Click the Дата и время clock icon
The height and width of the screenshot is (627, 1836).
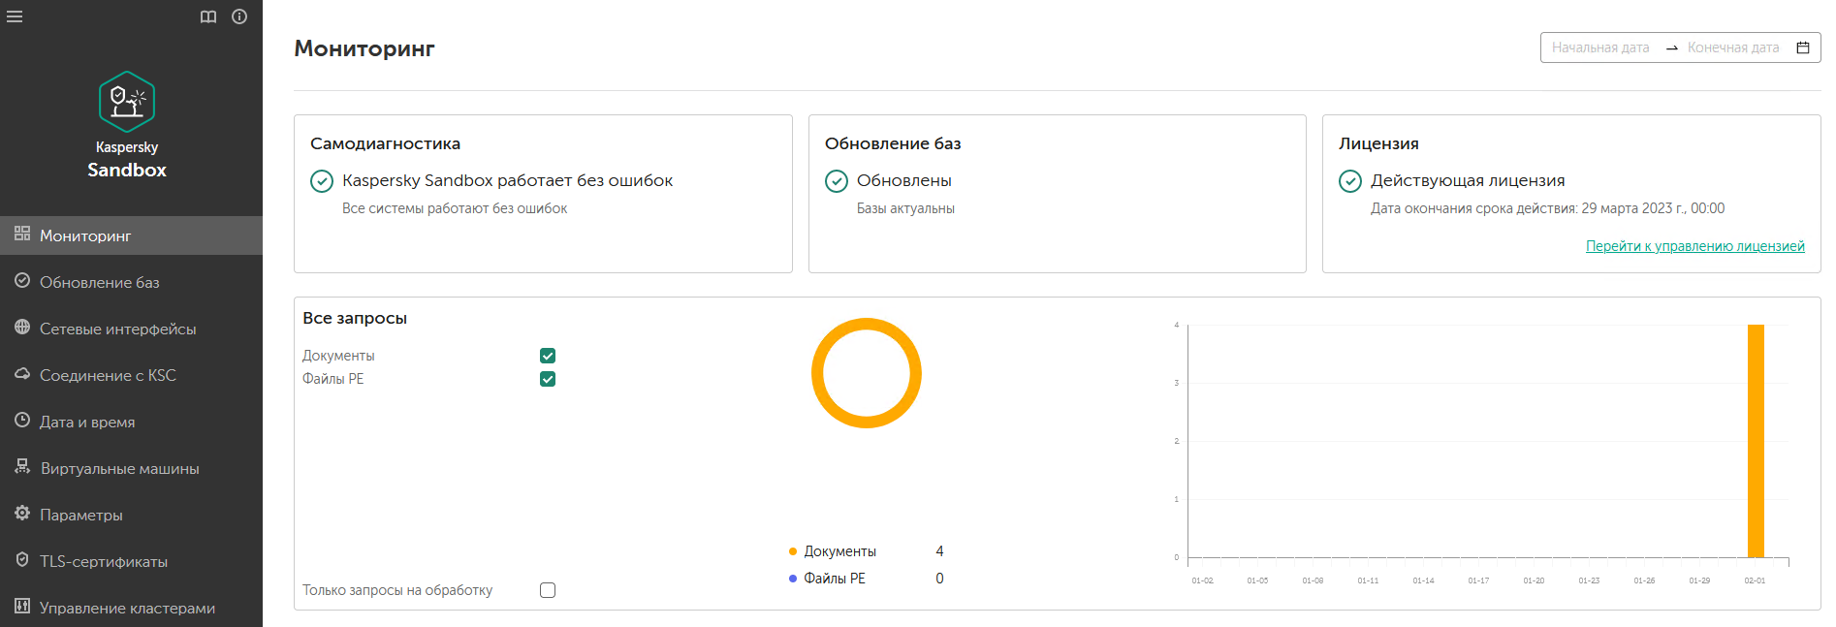tap(22, 421)
